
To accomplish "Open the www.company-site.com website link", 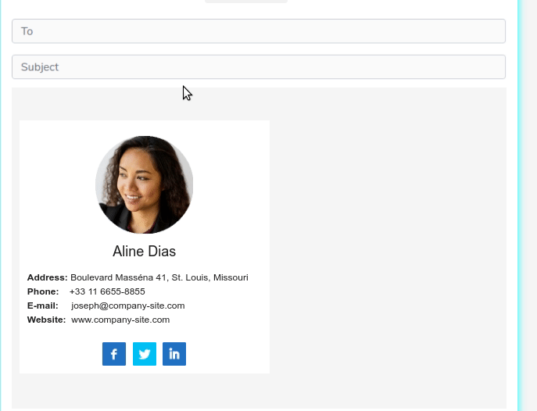I will click(120, 320).
